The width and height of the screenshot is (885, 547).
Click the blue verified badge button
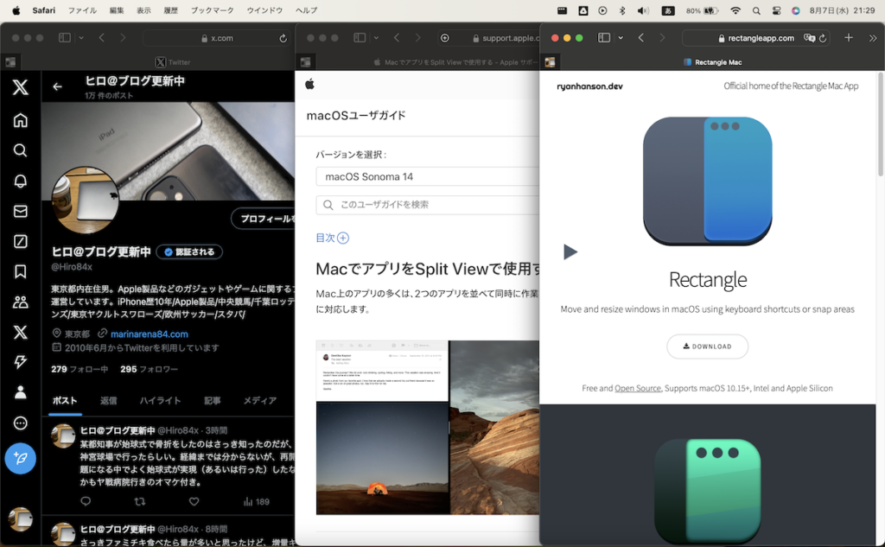pyautogui.click(x=189, y=251)
